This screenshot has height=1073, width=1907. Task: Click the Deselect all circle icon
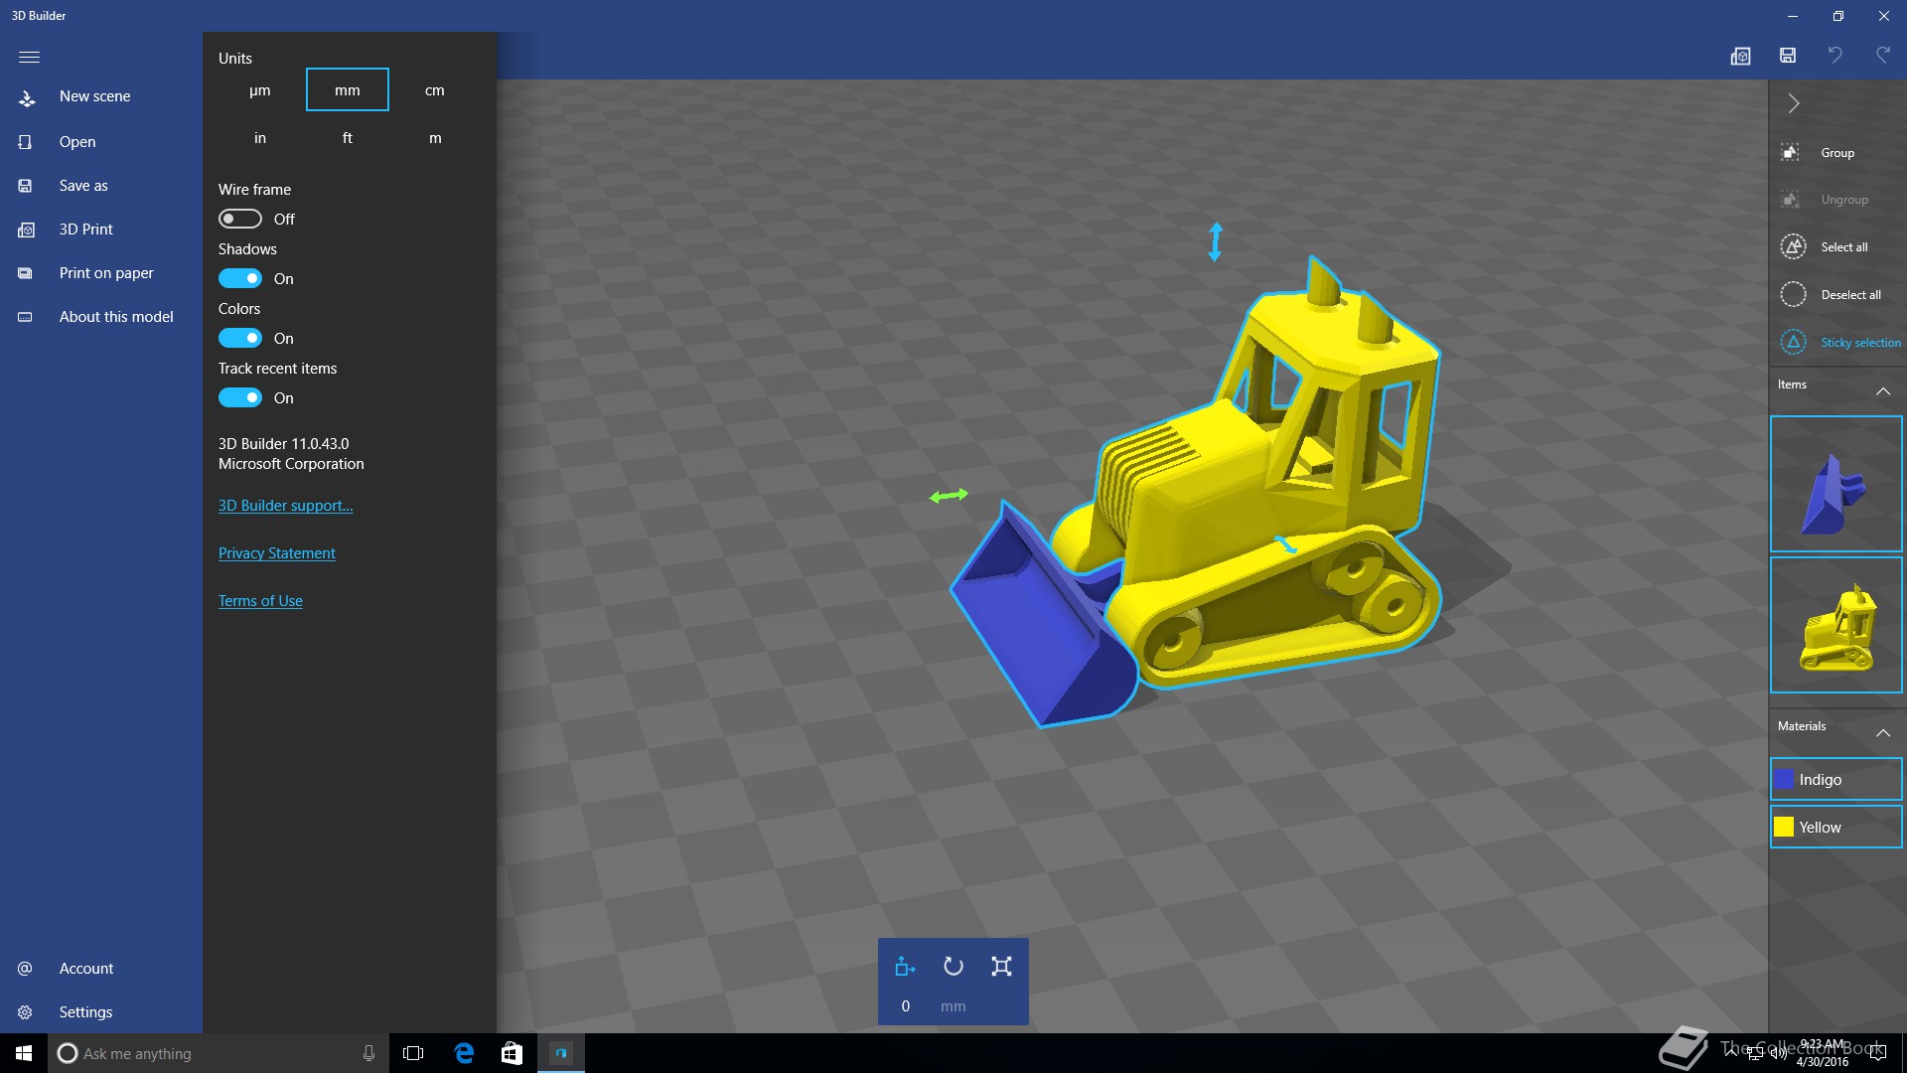[1793, 295]
